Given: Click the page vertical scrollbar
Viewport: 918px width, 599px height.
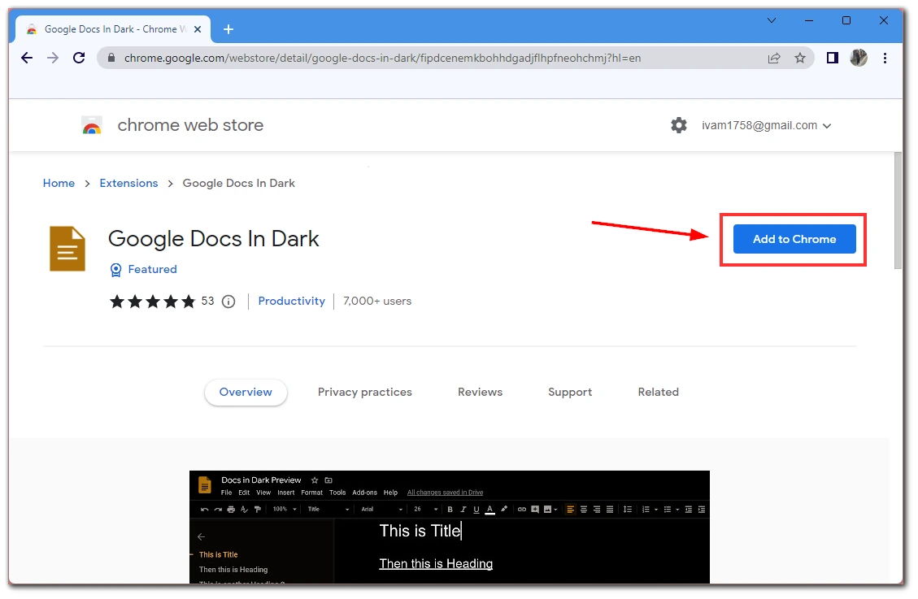Looking at the screenshot, I should coord(898,211).
